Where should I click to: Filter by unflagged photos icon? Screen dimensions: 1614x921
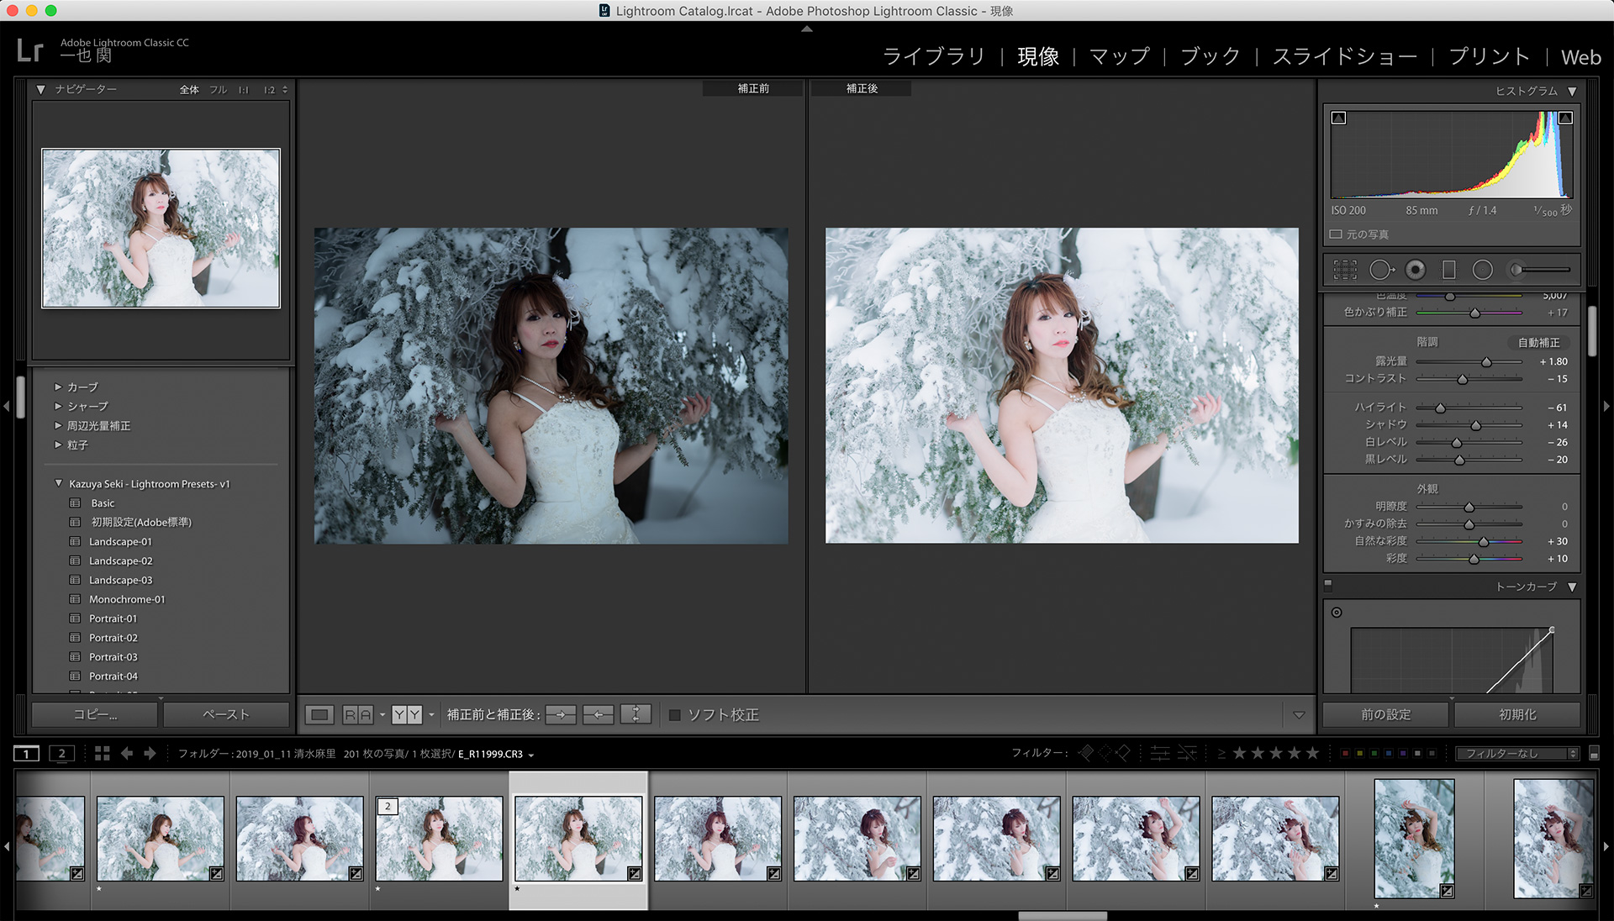[x=1105, y=753]
